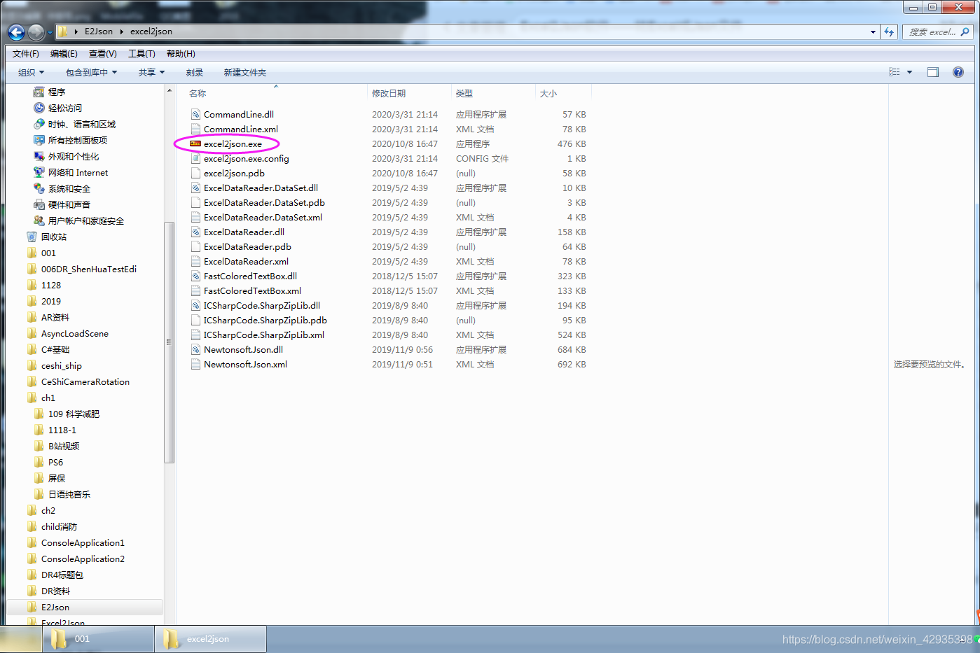Viewport: 980px width, 653px height.
Task: Click the User Accounts tree icon
Action: [39, 220]
